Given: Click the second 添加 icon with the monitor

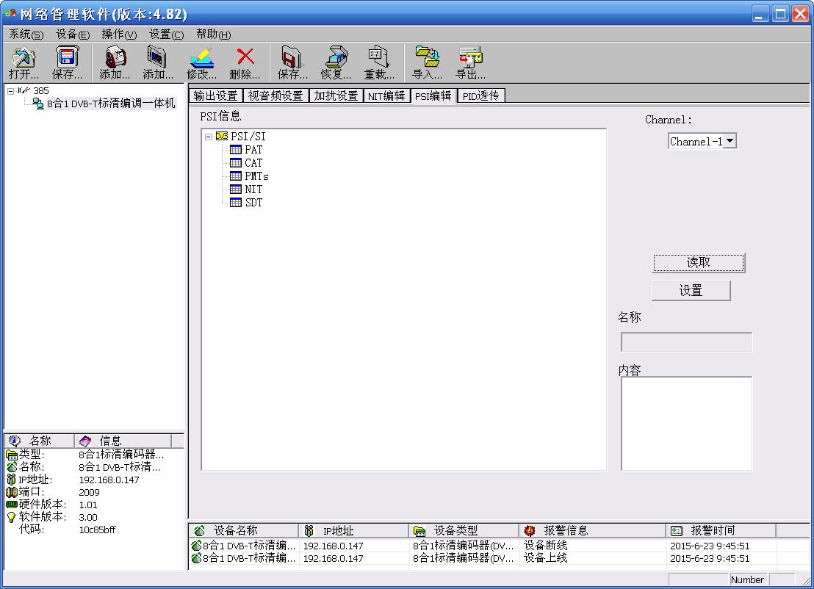Looking at the screenshot, I should [x=157, y=57].
